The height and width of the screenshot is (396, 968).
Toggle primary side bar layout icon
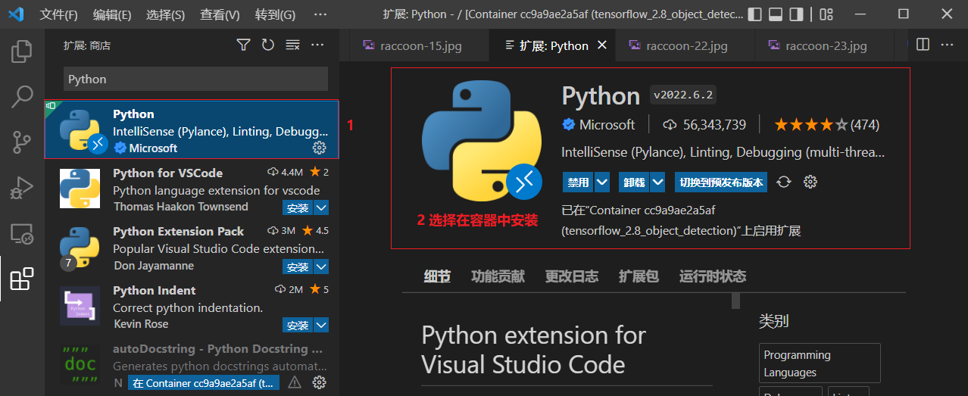[x=754, y=14]
